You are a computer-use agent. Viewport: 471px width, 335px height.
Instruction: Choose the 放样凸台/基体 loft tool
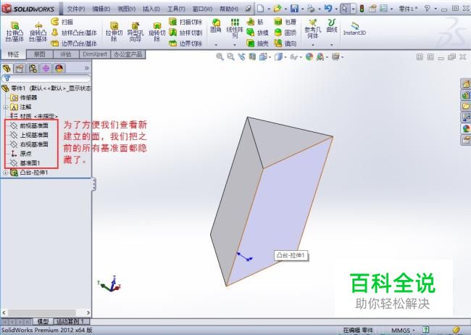[74, 33]
